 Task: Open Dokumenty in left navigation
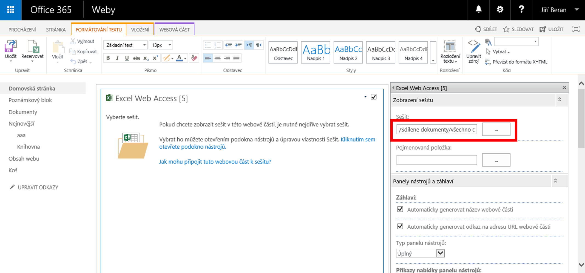pos(23,112)
